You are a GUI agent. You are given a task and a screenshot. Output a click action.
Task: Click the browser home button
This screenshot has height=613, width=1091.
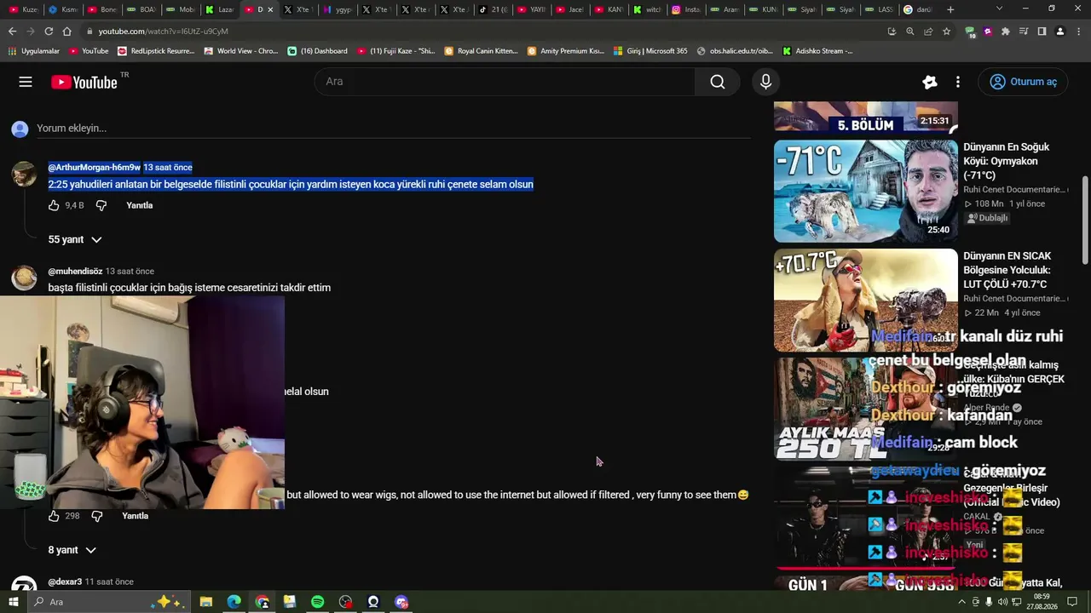tap(66, 32)
